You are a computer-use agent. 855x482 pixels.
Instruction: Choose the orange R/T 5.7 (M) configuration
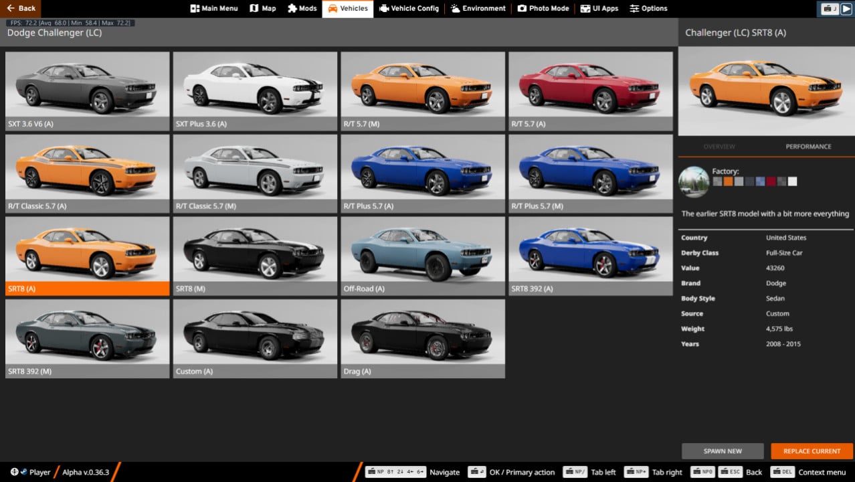coord(423,91)
